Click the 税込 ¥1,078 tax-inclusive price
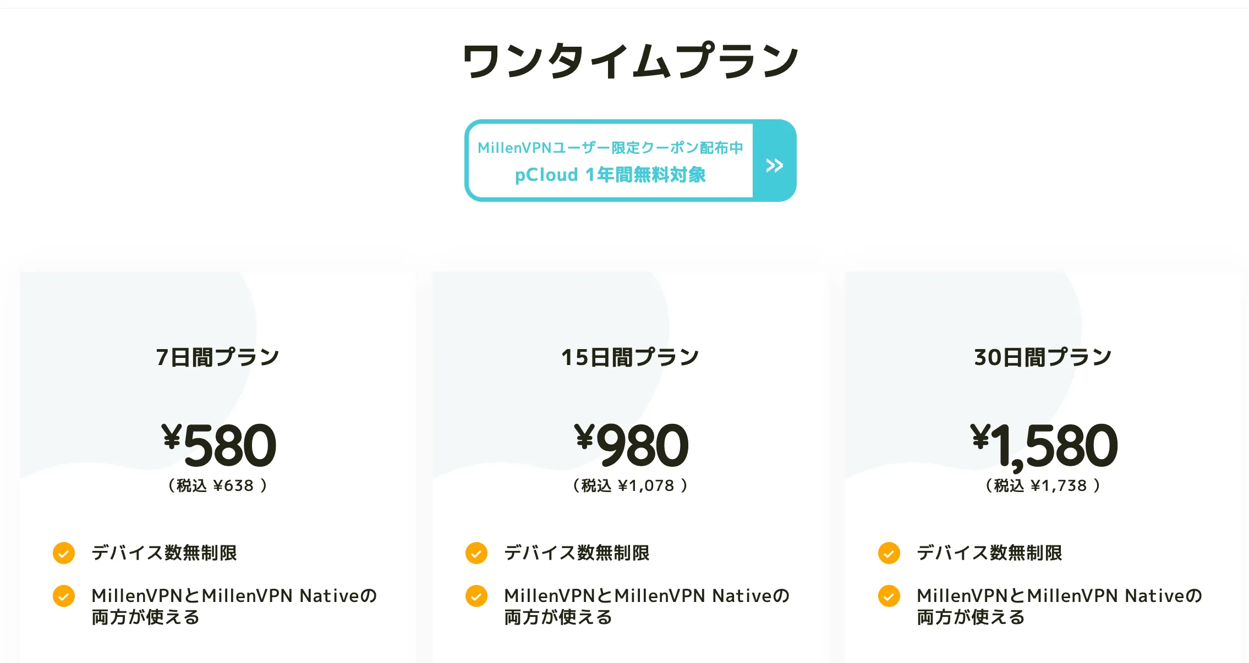 [629, 485]
